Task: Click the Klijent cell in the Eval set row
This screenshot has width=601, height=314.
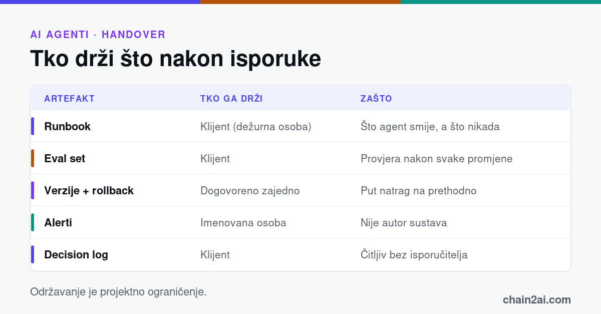Action: pos(215,159)
